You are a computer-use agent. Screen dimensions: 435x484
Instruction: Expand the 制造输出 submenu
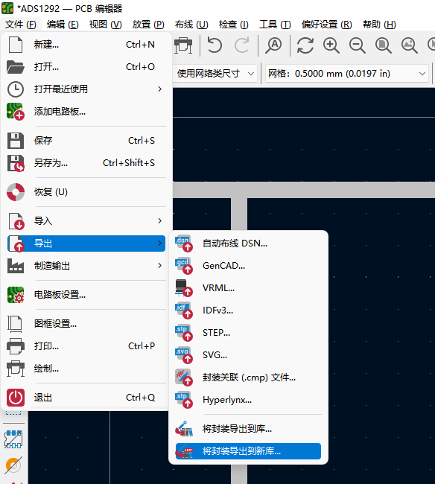point(86,266)
